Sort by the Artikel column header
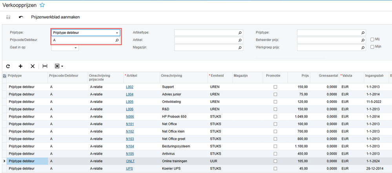 pos(132,75)
